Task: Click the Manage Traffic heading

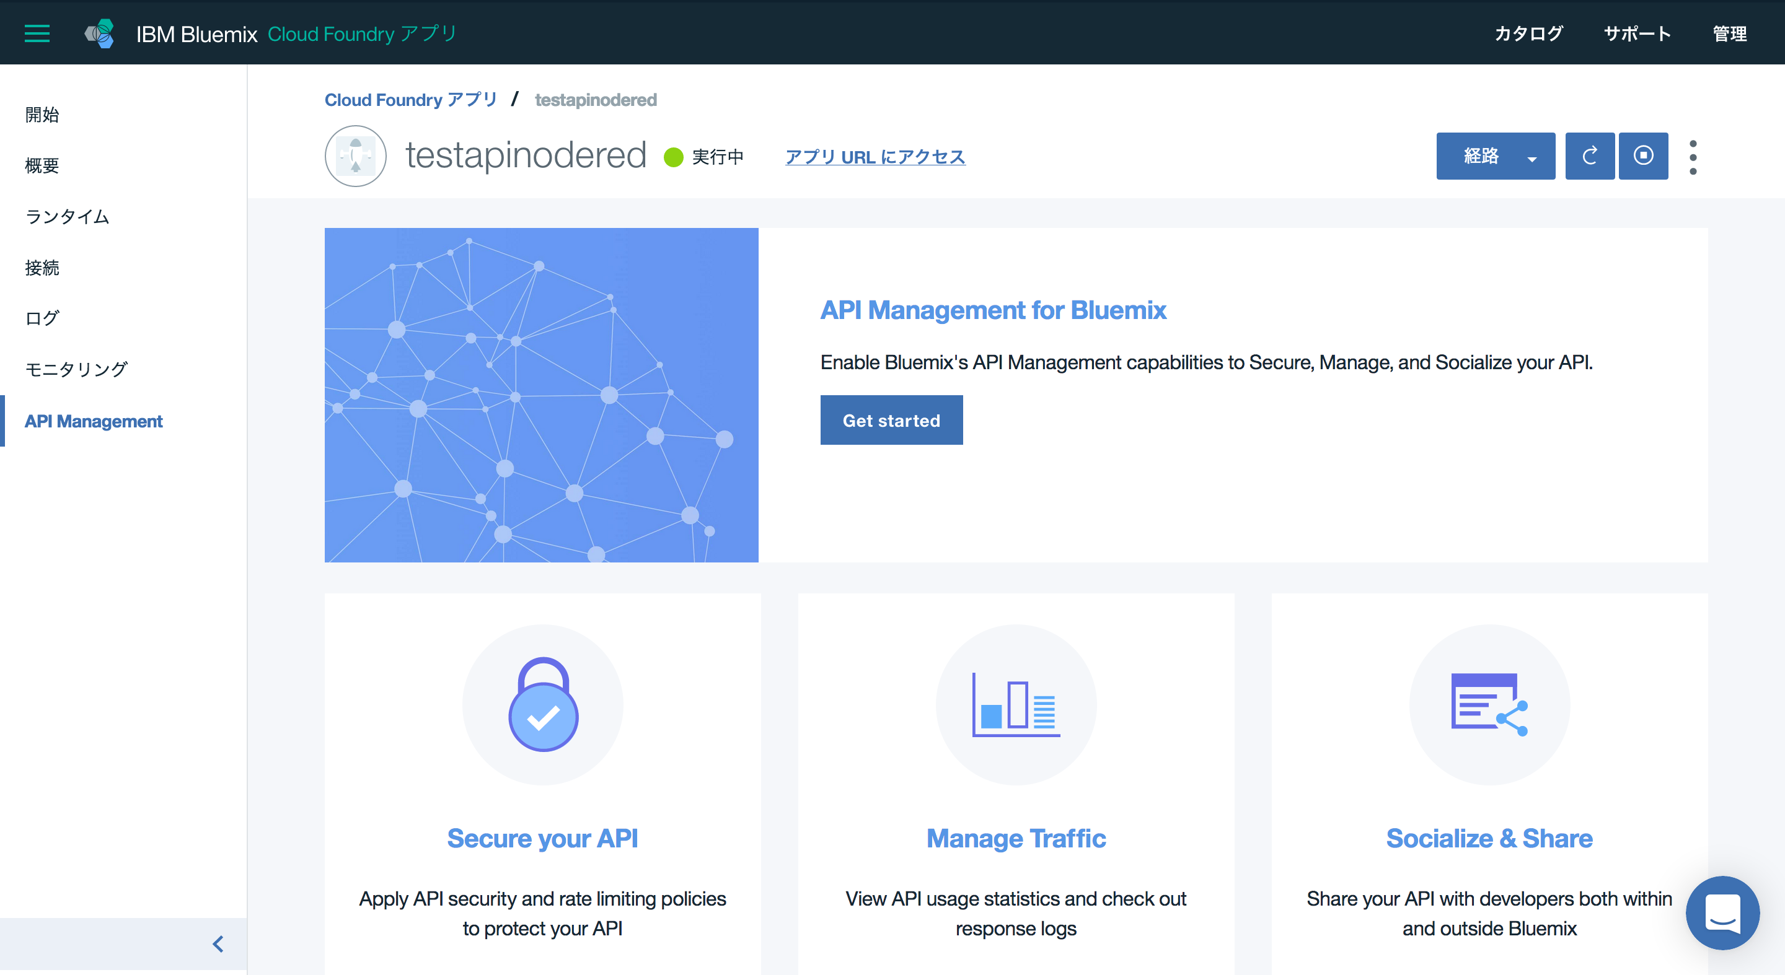Action: pyautogui.click(x=1016, y=839)
